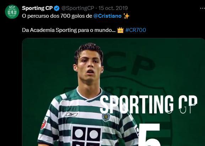
Task: Click the 'Da Academia Sporting para o mundo' line
Action: (x=69, y=30)
